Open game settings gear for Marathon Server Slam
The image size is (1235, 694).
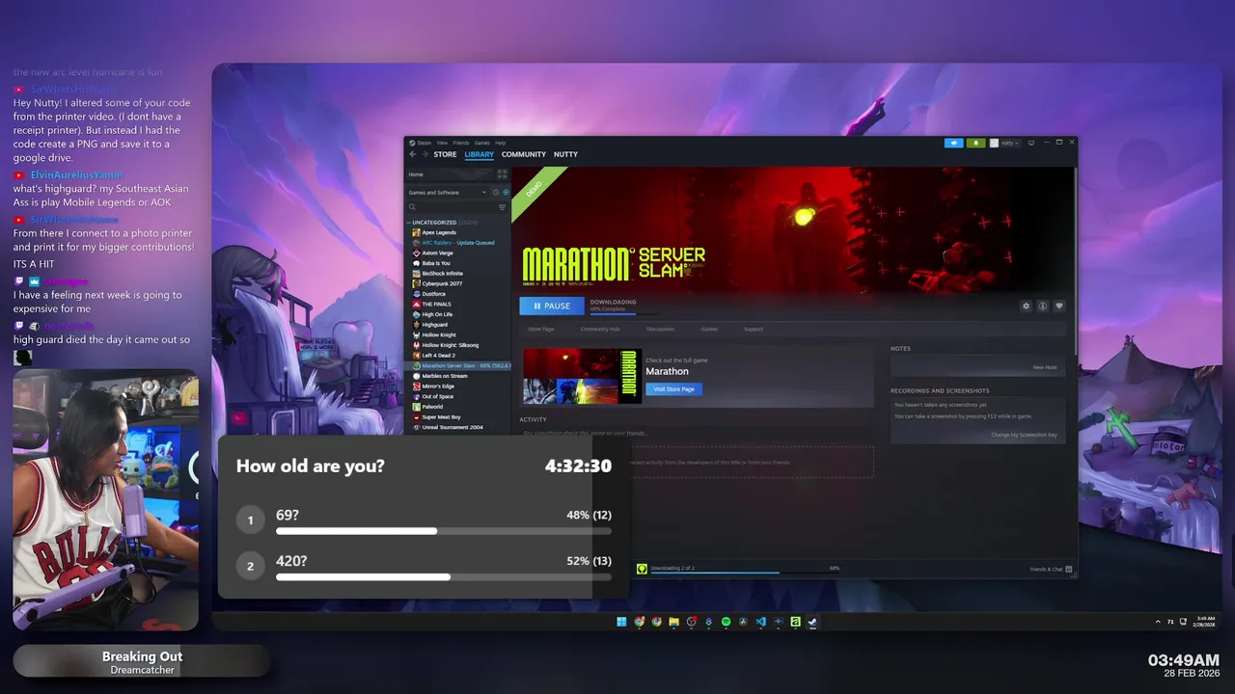coord(1026,306)
